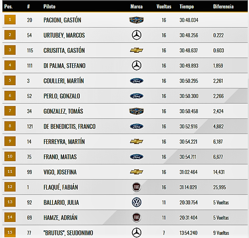Click the position 14 gold badge
249x238 pixels.
pyautogui.click(x=10, y=217)
